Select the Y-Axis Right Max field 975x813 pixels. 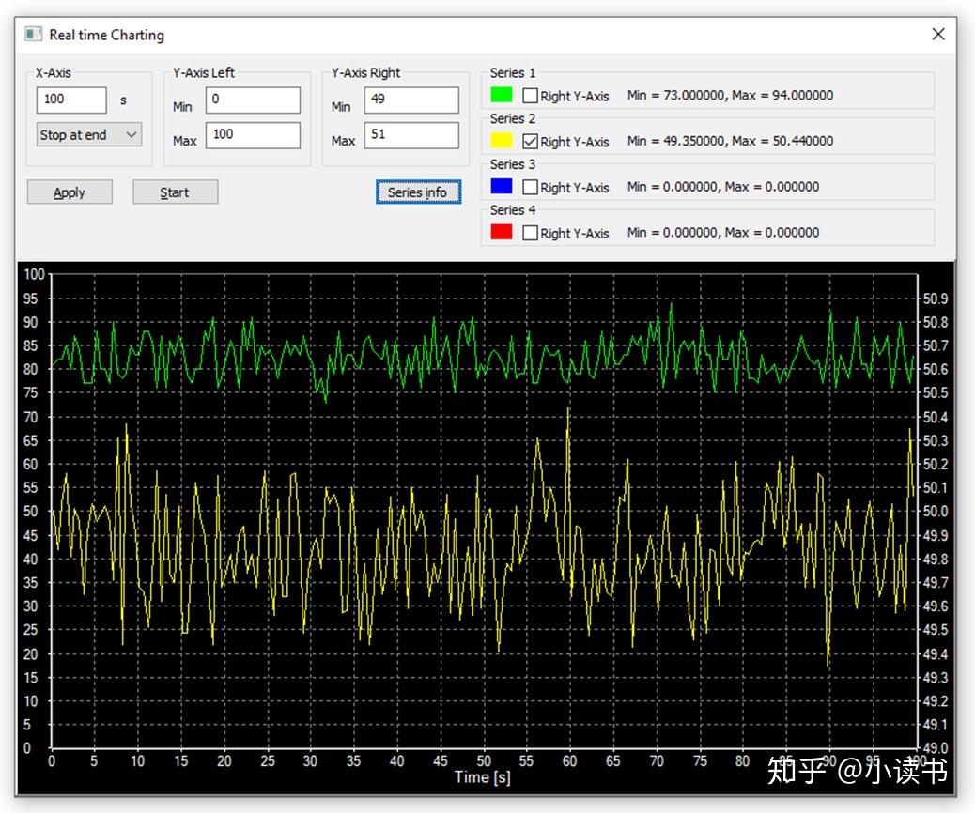(x=411, y=135)
